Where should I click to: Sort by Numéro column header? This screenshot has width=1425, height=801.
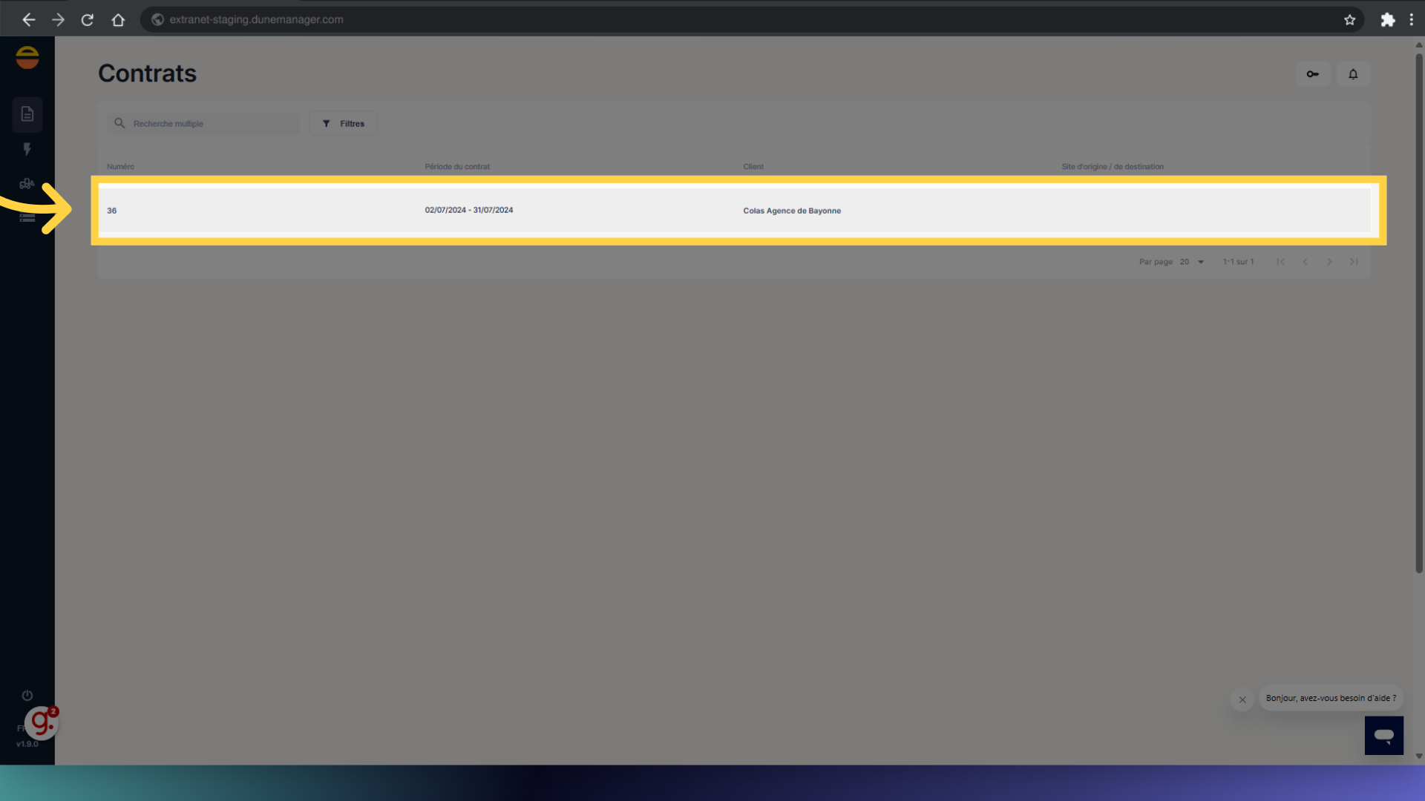point(120,167)
